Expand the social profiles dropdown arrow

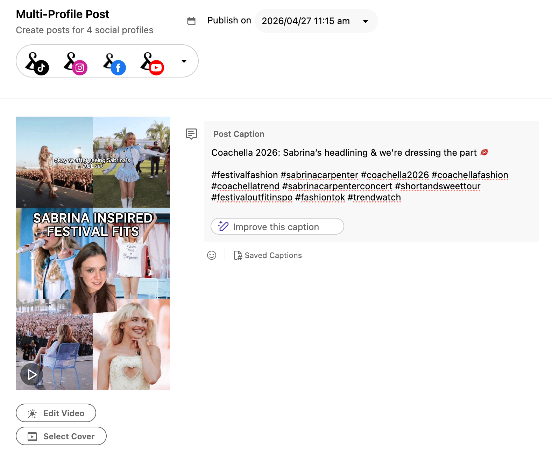point(184,61)
